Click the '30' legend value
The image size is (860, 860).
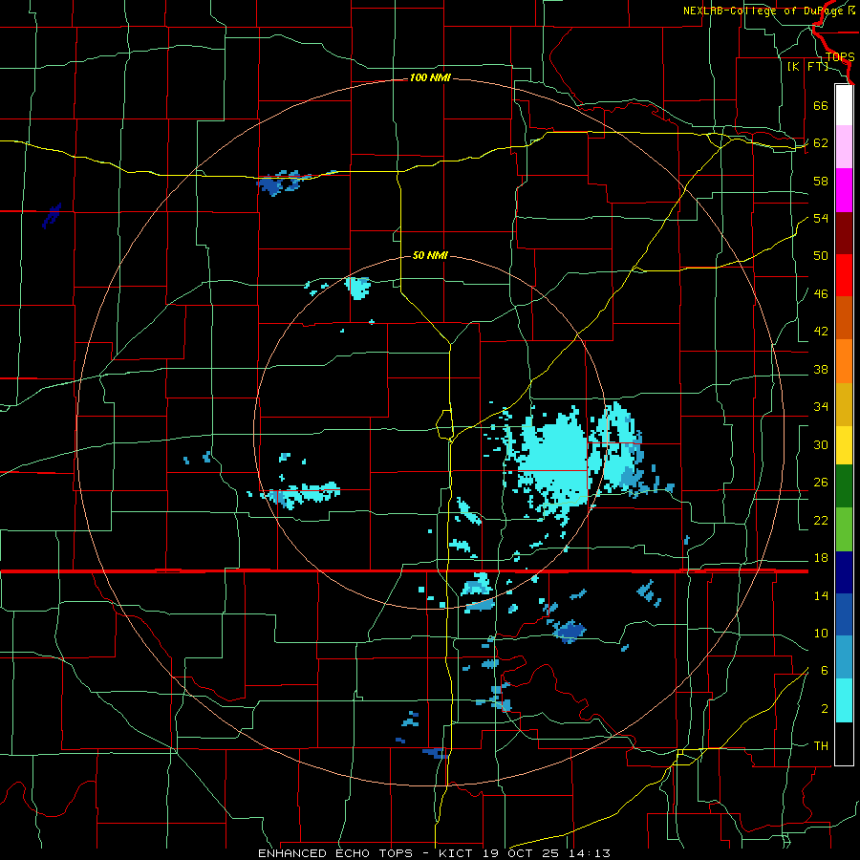[821, 444]
